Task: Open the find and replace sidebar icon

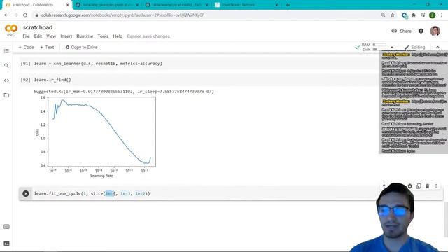Action: tap(6, 66)
